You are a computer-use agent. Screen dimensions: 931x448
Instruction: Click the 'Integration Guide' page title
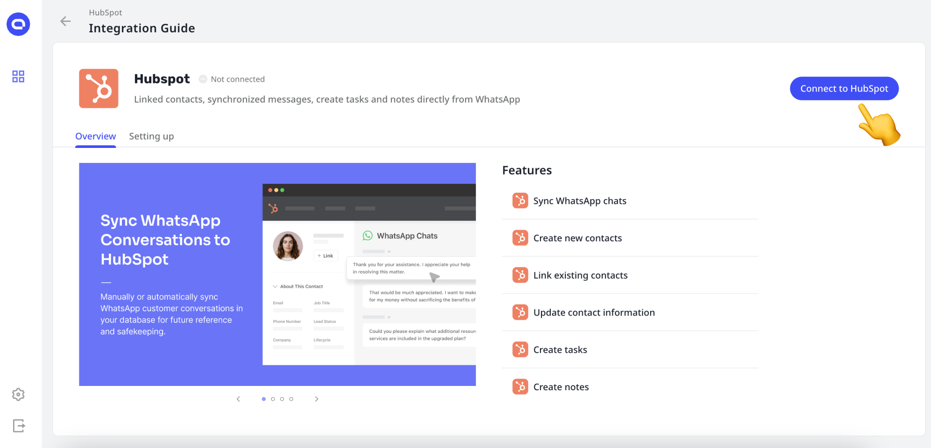pyautogui.click(x=142, y=28)
